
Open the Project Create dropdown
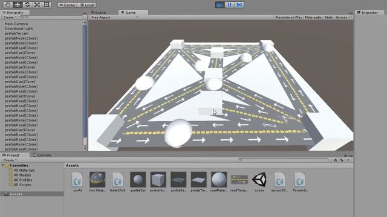click(x=10, y=160)
